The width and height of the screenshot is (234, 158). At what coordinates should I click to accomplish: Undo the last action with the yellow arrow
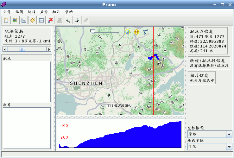pyautogui.click(x=32, y=21)
